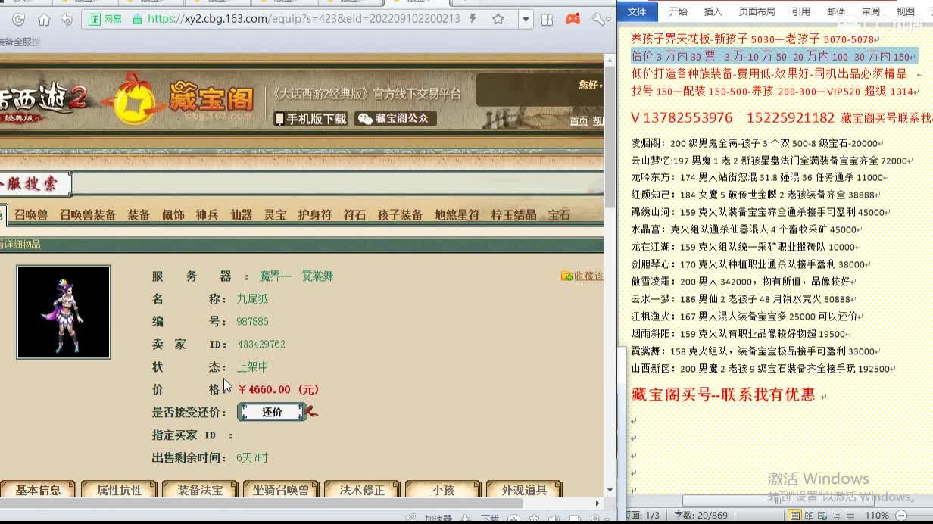The height and width of the screenshot is (524, 933).
Task: Open the 属性抗性 tab
Action: [x=119, y=490]
